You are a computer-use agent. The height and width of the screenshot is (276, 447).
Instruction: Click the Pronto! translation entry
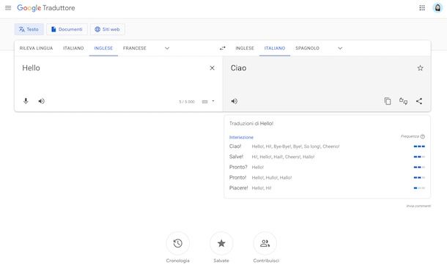[237, 177]
